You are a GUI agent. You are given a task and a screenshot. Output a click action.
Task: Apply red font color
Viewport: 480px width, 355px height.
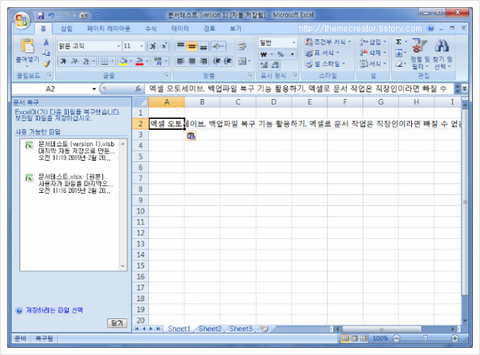[140, 61]
